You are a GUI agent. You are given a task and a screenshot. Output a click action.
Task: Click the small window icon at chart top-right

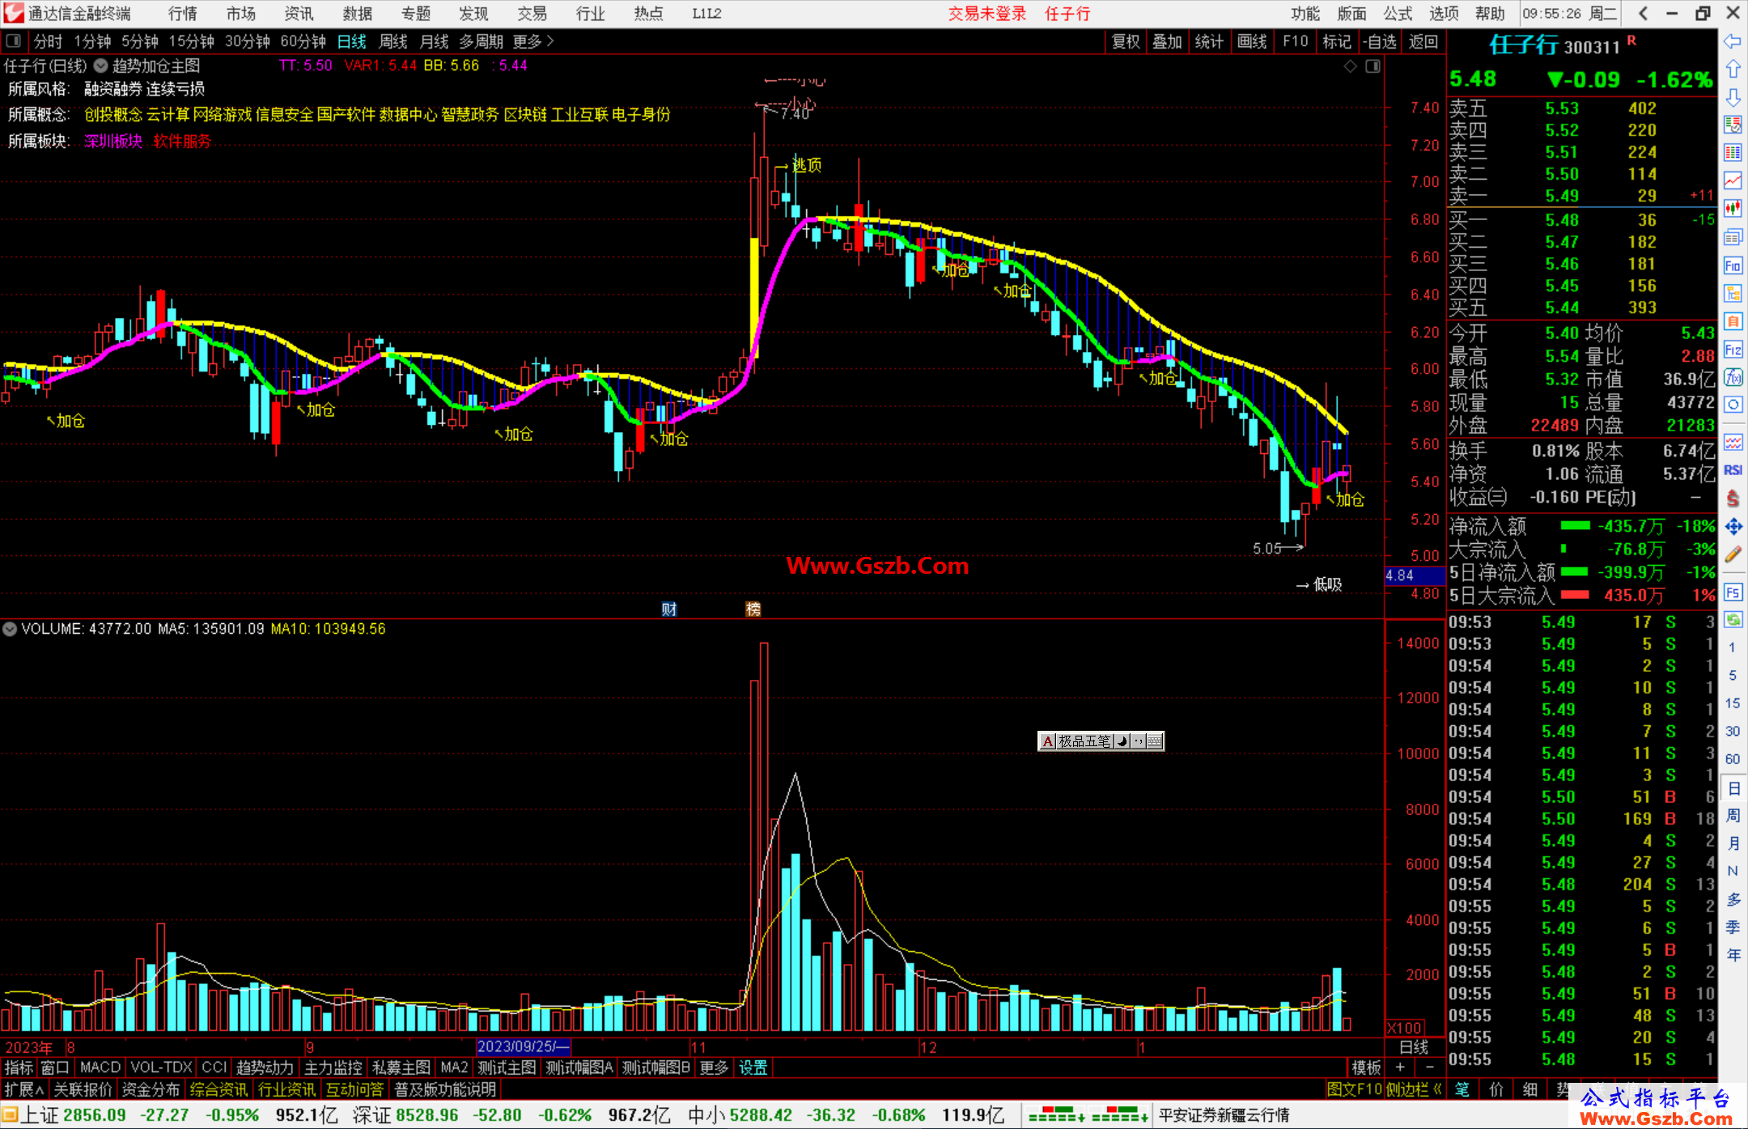click(1373, 66)
